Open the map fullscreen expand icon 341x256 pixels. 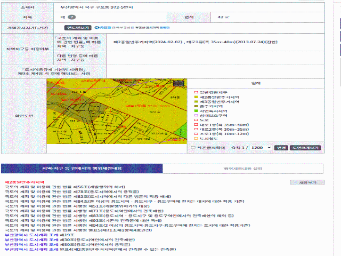coord(178,83)
